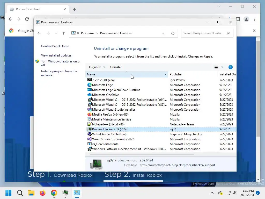Screen dimensions: 265x199
Task: Select the Eugene V. Muzychenko publisher cell
Action: point(186,134)
